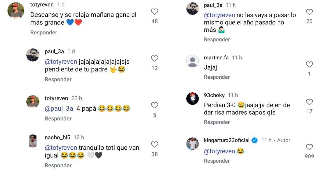This screenshot has width=322, height=170.
Task: Click the heart on kingarturo23oficial's reply
Action: [309, 146]
